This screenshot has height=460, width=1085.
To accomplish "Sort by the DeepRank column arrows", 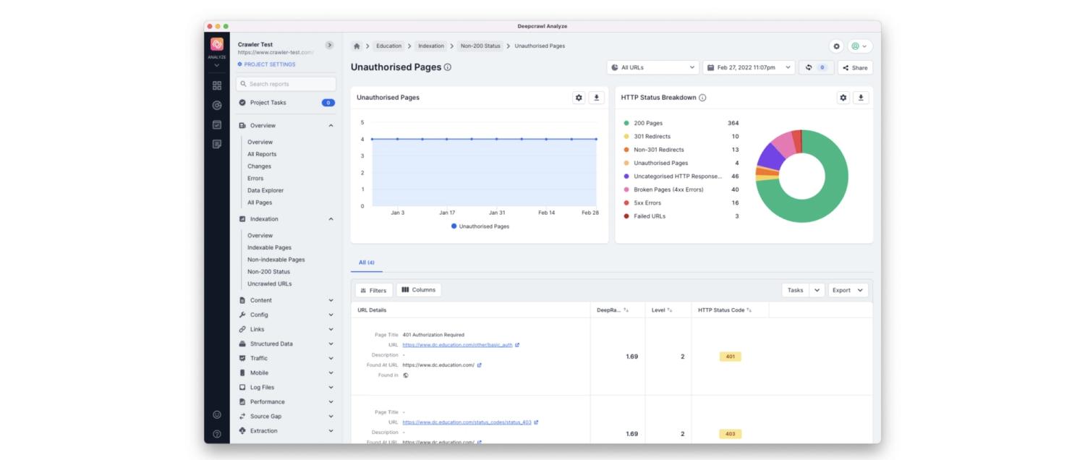I will pyautogui.click(x=626, y=310).
